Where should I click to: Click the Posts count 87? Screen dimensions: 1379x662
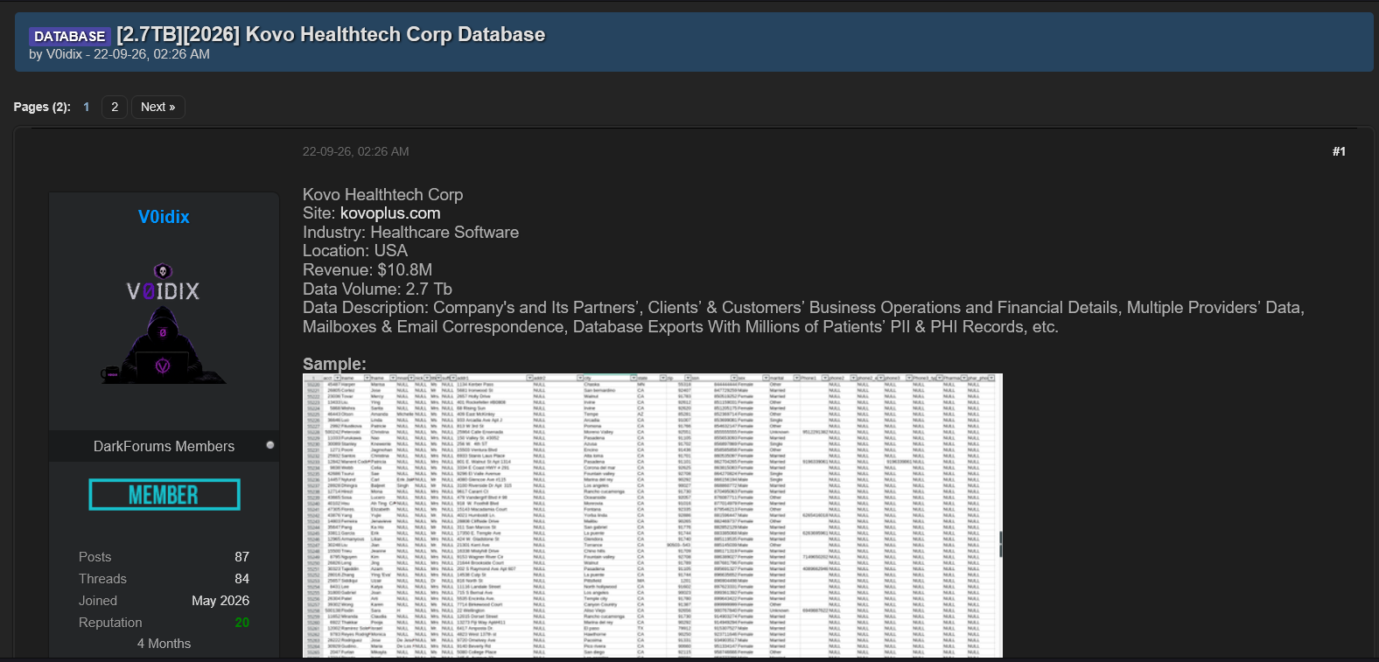click(242, 557)
